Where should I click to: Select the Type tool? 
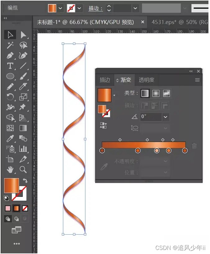(x=10, y=66)
